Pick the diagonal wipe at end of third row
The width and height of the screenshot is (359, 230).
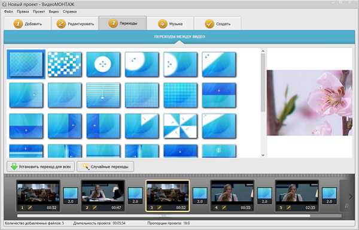pyautogui.click(x=219, y=126)
